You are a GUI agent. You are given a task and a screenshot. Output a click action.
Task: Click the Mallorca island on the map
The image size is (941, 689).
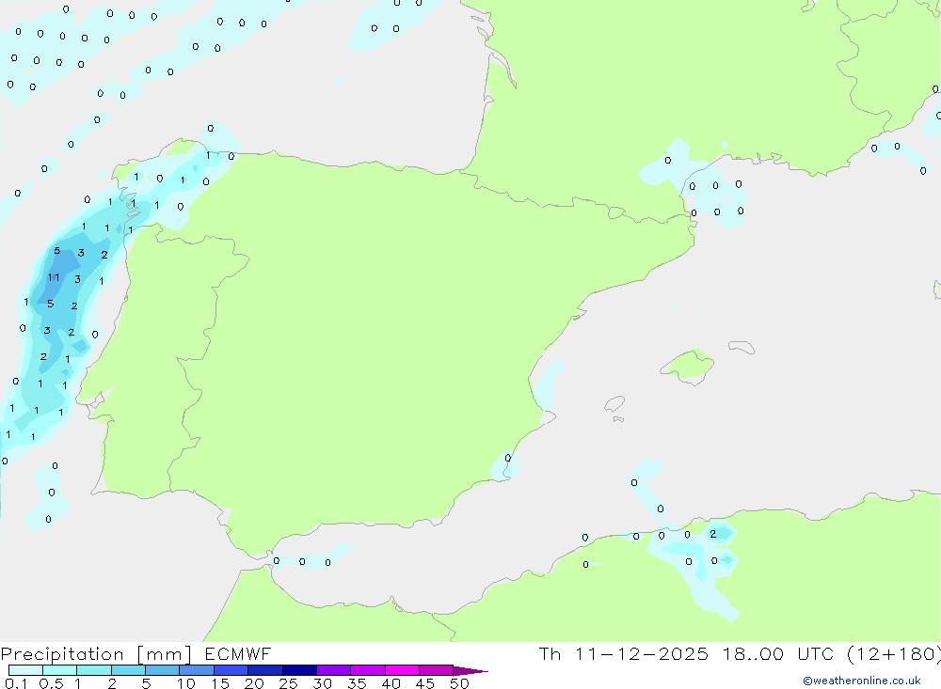point(689,366)
